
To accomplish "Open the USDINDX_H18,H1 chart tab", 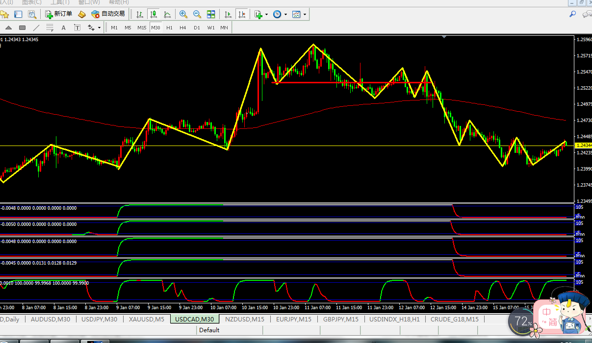I will point(394,319).
